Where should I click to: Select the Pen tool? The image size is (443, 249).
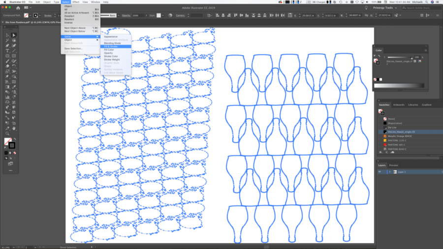(7, 46)
